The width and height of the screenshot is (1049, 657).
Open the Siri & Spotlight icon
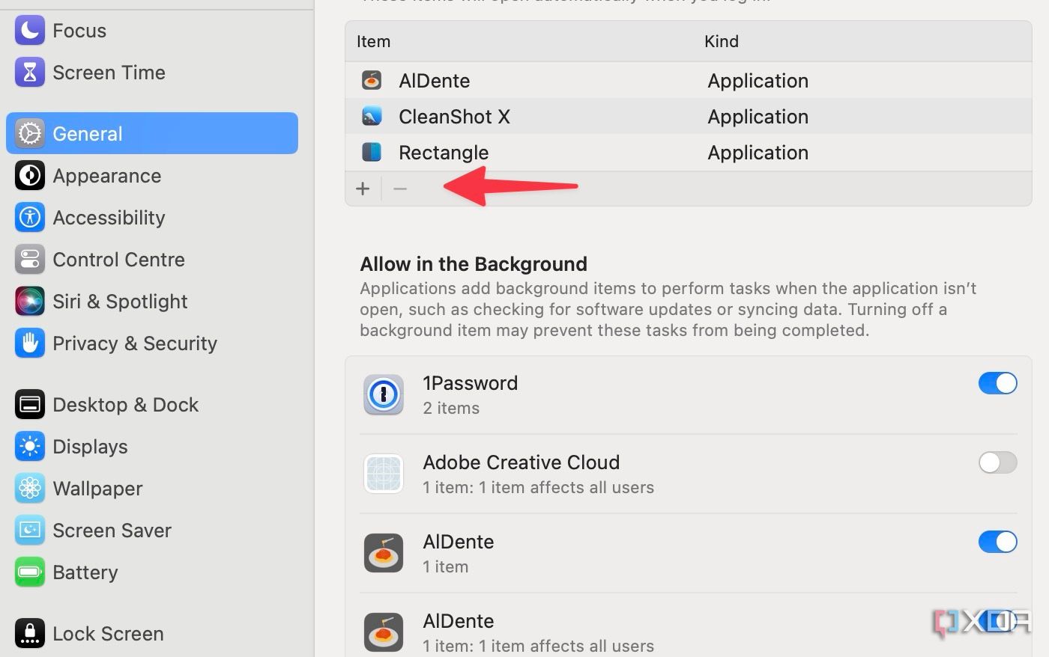30,302
